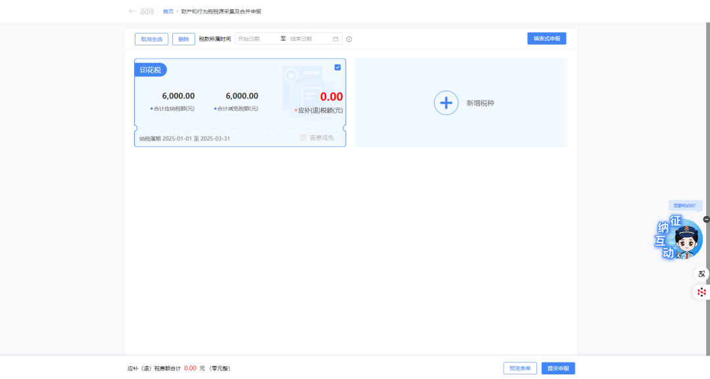Click the 取消全选 button
710x379 pixels.
(x=152, y=39)
